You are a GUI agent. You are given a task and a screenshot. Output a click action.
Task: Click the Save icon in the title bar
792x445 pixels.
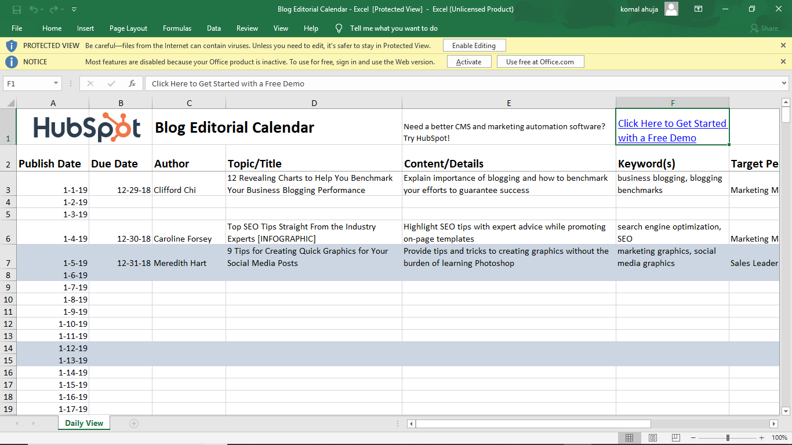click(x=17, y=9)
